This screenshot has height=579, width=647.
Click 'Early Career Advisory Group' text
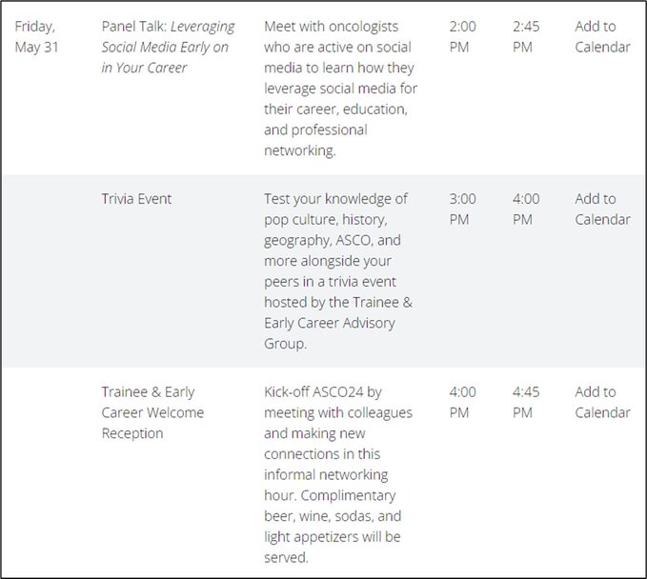[x=330, y=333]
